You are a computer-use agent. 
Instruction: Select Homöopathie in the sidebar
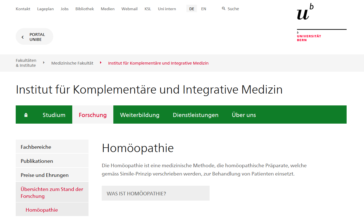pyautogui.click(x=42, y=210)
